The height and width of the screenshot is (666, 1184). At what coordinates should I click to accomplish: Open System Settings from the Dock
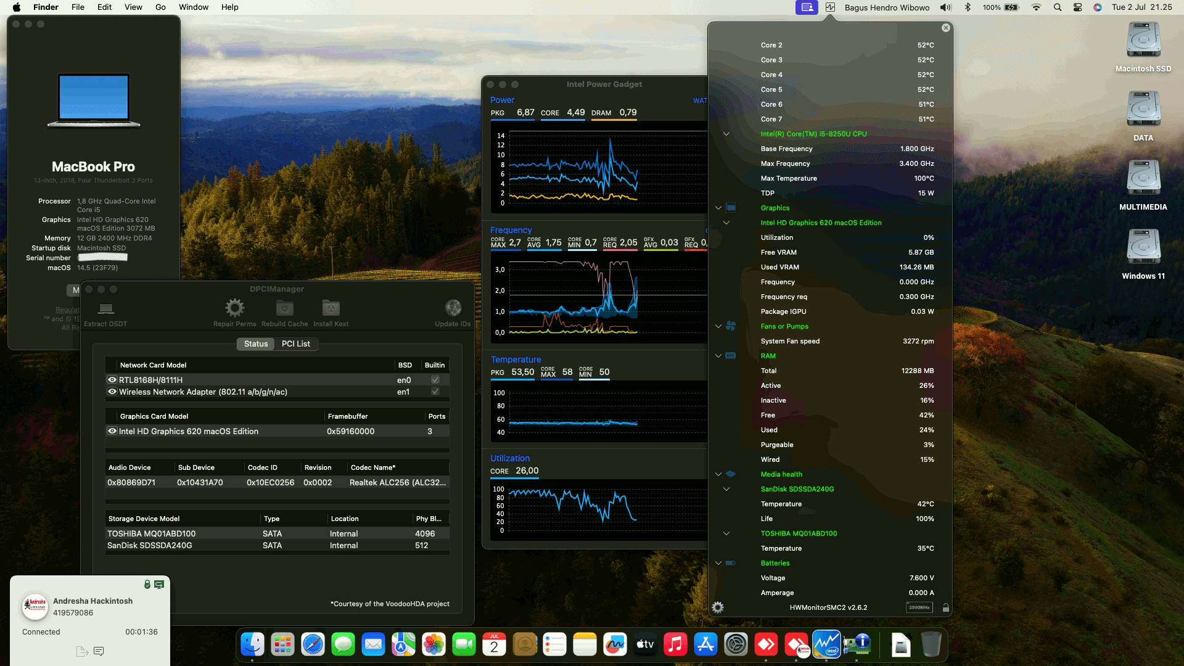[736, 645]
